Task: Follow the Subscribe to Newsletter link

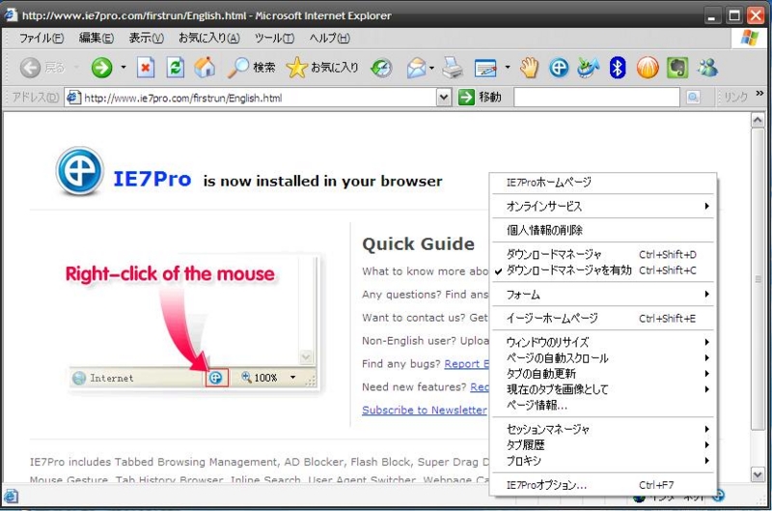Action: pyautogui.click(x=424, y=410)
